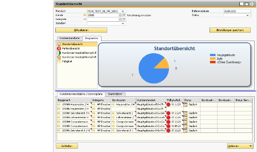Open choose-from-list icon in the Kategorie field
Image resolution: width=257 pixels, height=152 pixels.
point(120,19)
